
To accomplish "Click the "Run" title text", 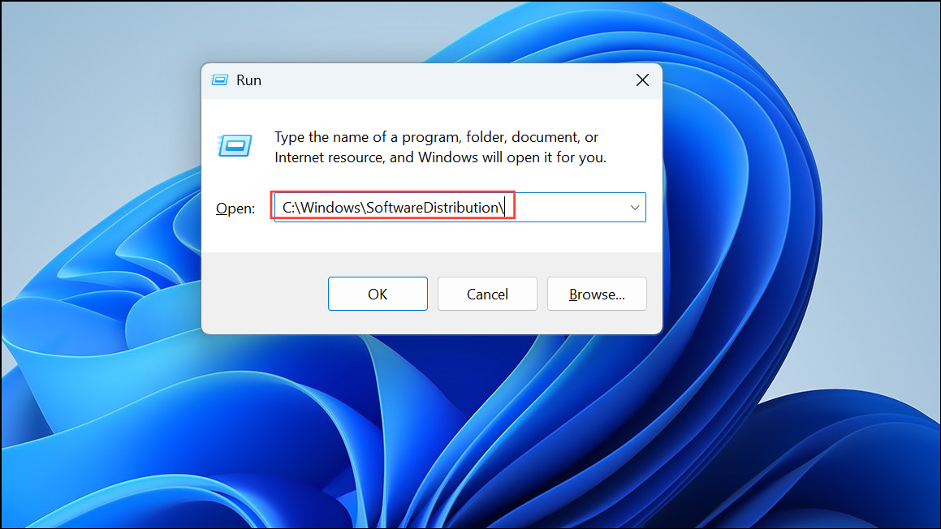I will [248, 80].
